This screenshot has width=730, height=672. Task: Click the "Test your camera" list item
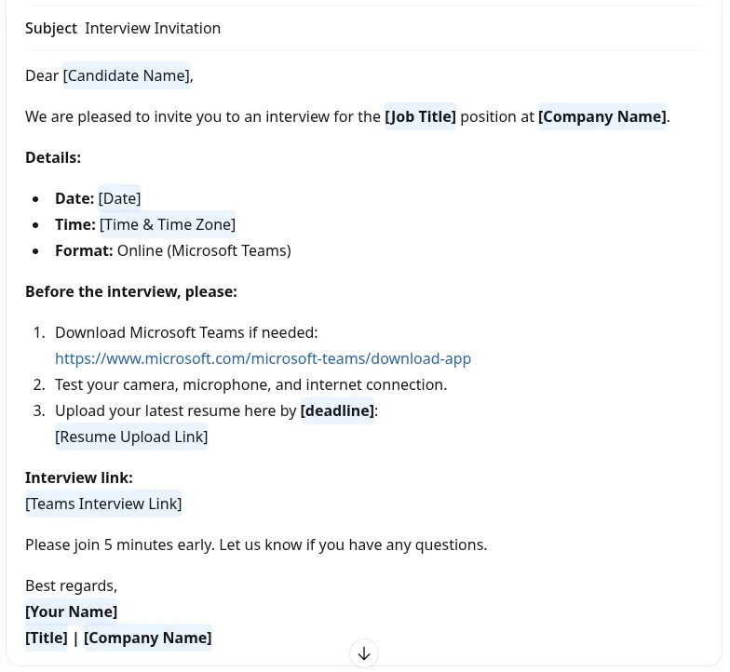pyautogui.click(x=250, y=384)
